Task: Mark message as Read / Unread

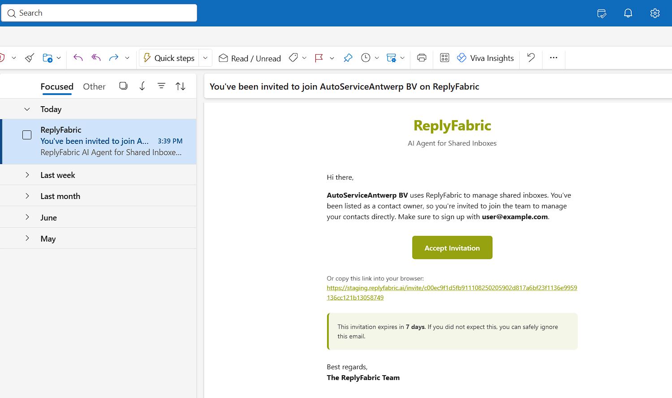Action: 250,58
